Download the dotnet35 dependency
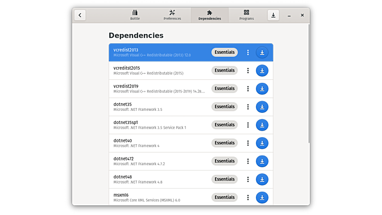Screen dimensions: 382x215 (262, 107)
